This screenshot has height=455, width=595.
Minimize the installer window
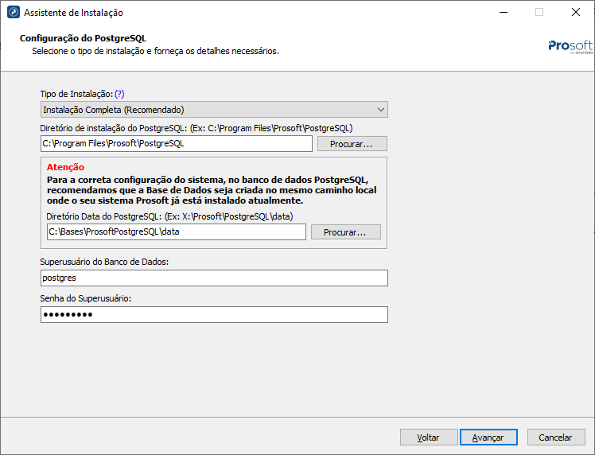click(502, 13)
